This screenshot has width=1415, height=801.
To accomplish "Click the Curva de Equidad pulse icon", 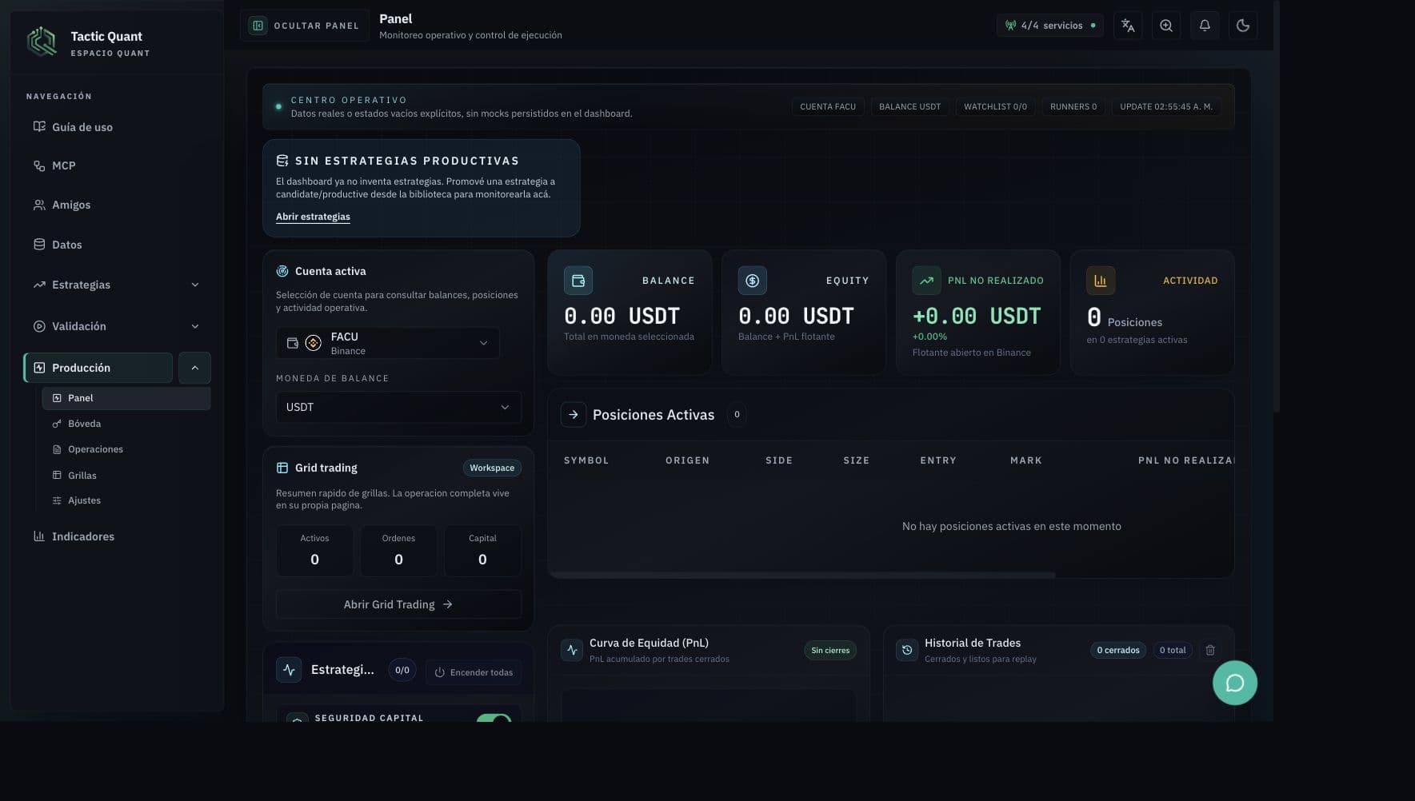I will point(572,650).
